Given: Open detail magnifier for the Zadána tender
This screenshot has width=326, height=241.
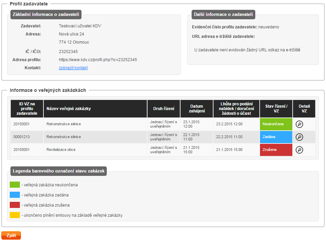Looking at the screenshot, I should pyautogui.click(x=299, y=137).
